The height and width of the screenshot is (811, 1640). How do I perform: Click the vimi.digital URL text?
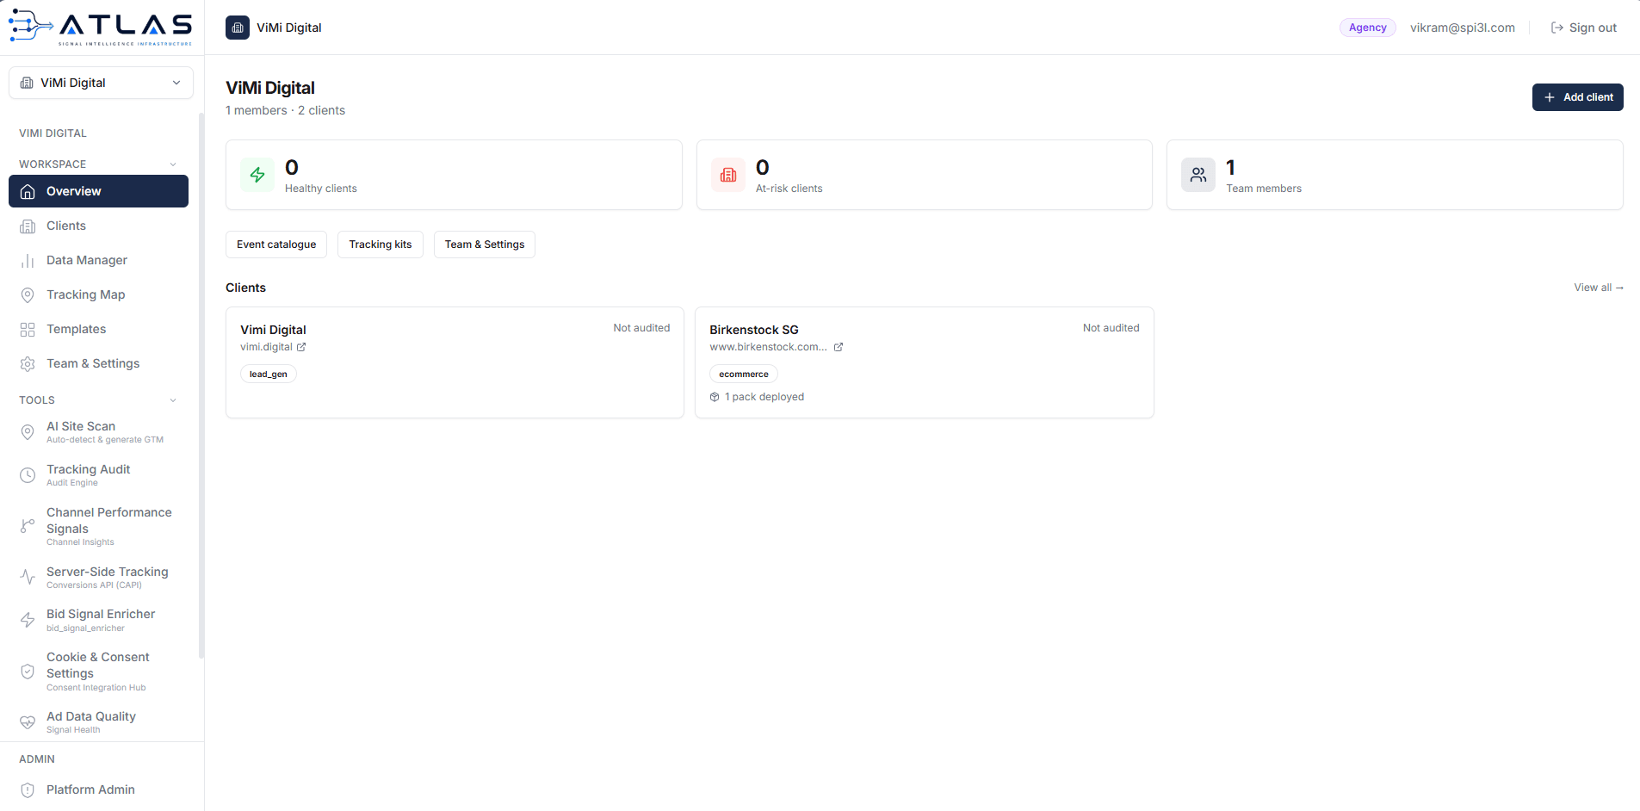pyautogui.click(x=266, y=347)
